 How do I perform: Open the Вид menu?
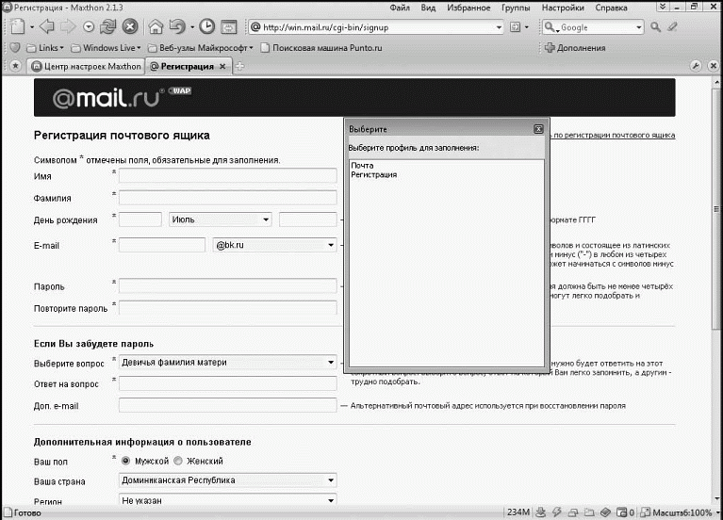[428, 8]
